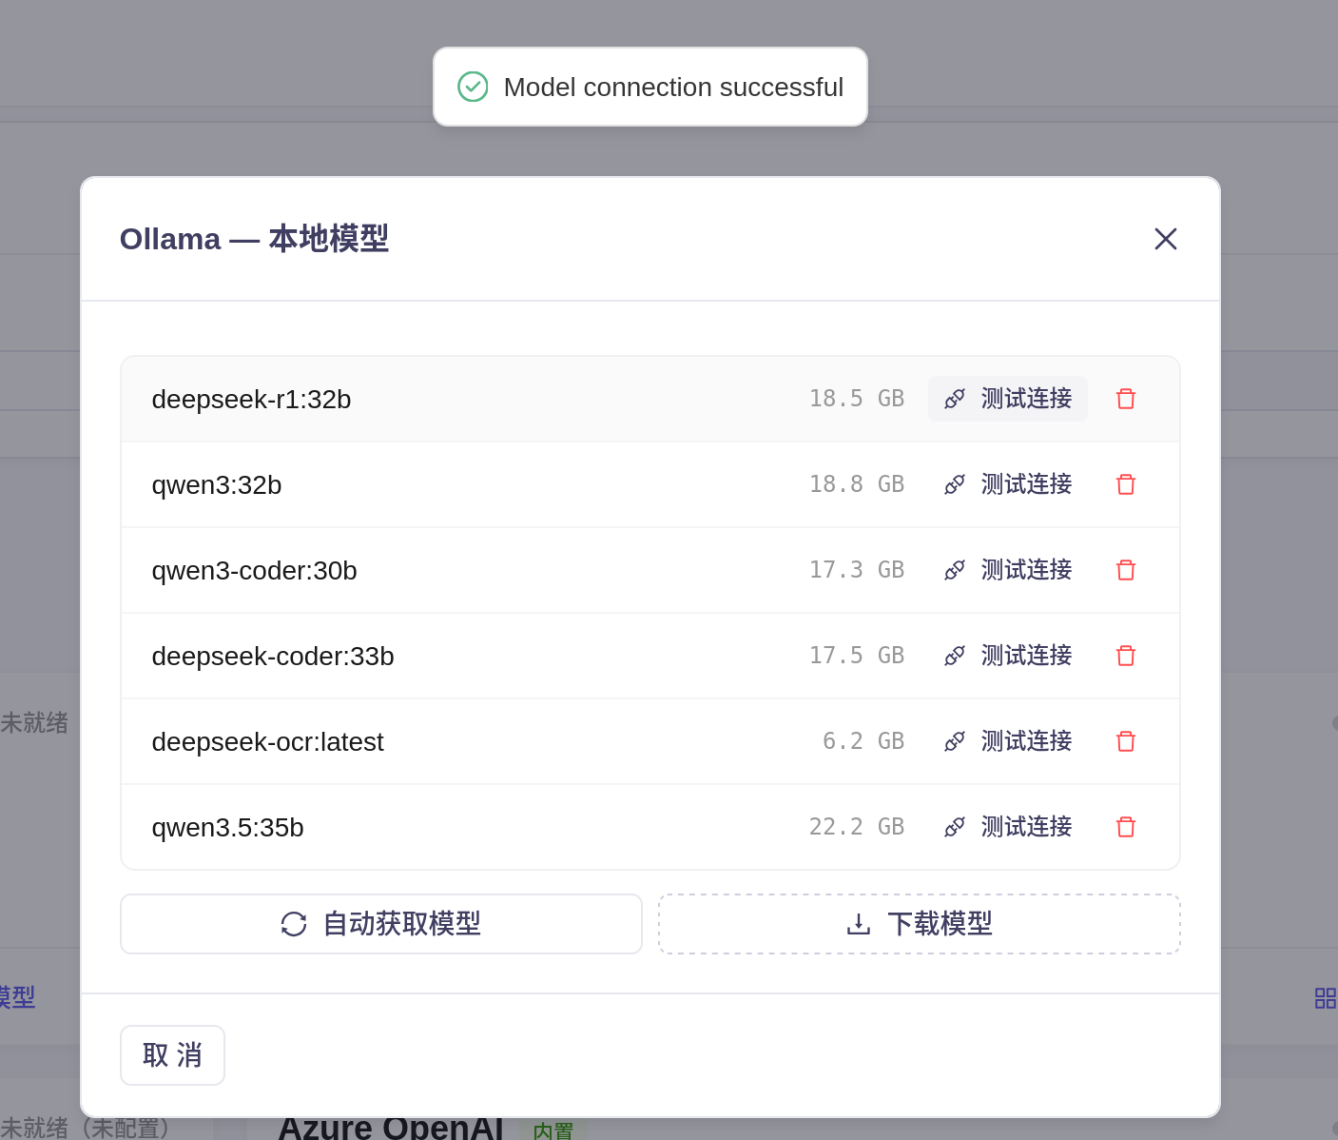Viewport: 1338px width, 1140px height.
Task: Click the 17.5 GB size value
Action: (x=857, y=656)
